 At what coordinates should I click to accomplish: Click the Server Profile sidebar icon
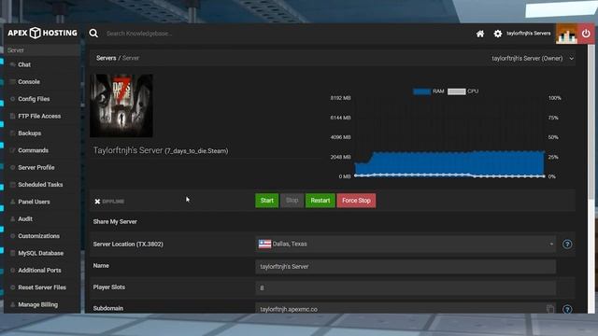tap(12, 168)
